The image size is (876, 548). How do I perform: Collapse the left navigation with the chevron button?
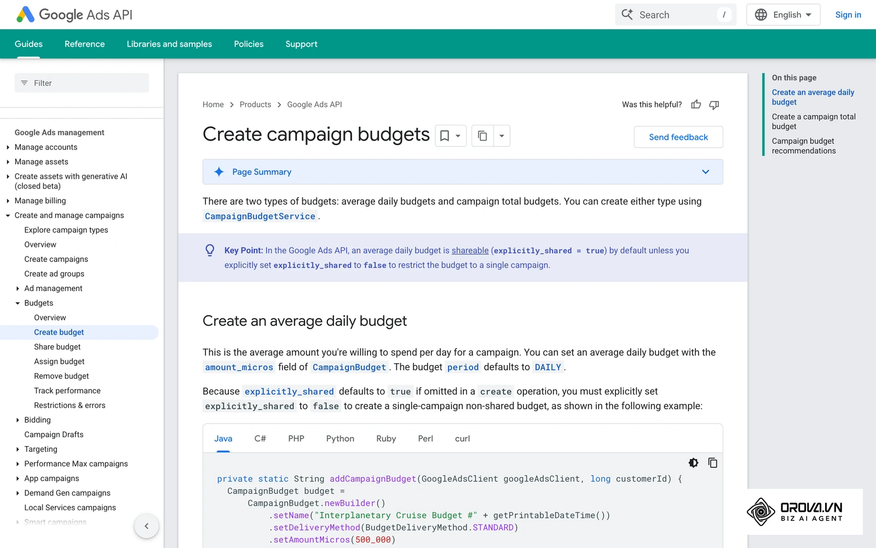coord(146,526)
